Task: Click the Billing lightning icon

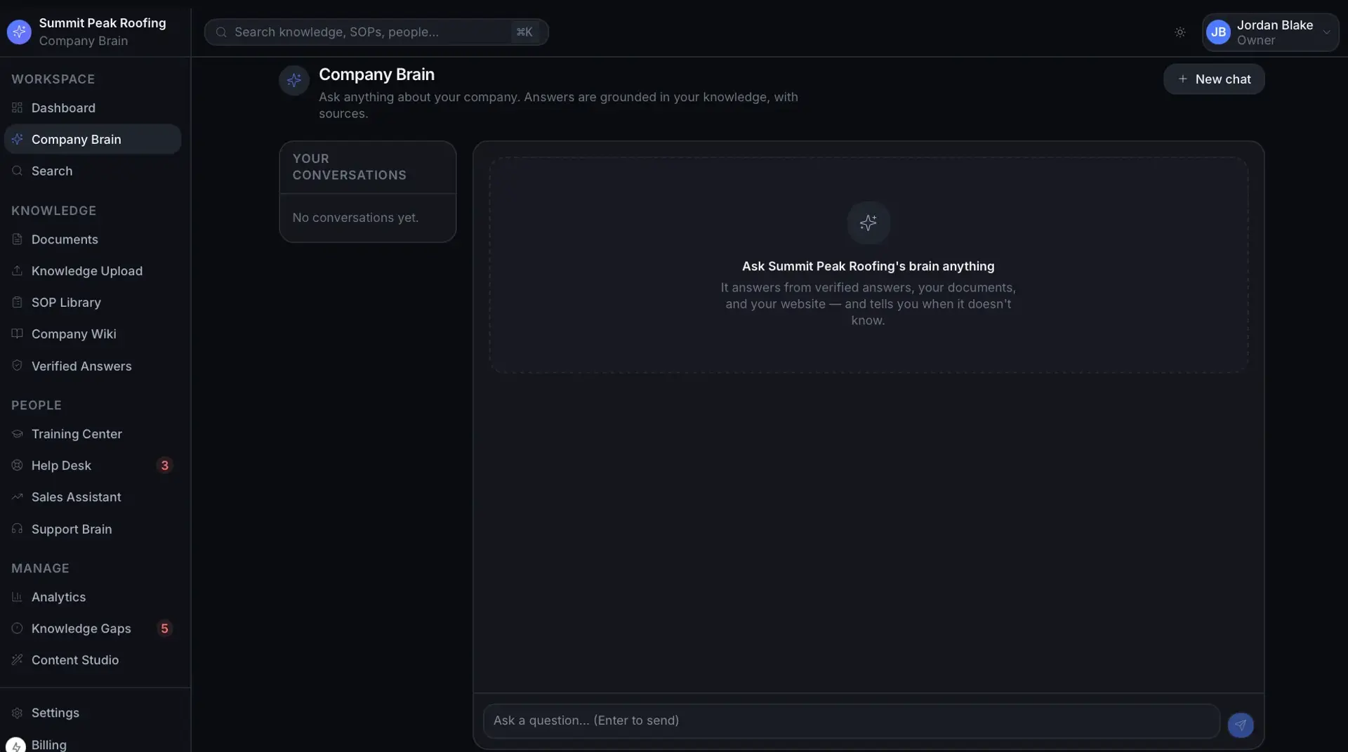Action: 15,745
